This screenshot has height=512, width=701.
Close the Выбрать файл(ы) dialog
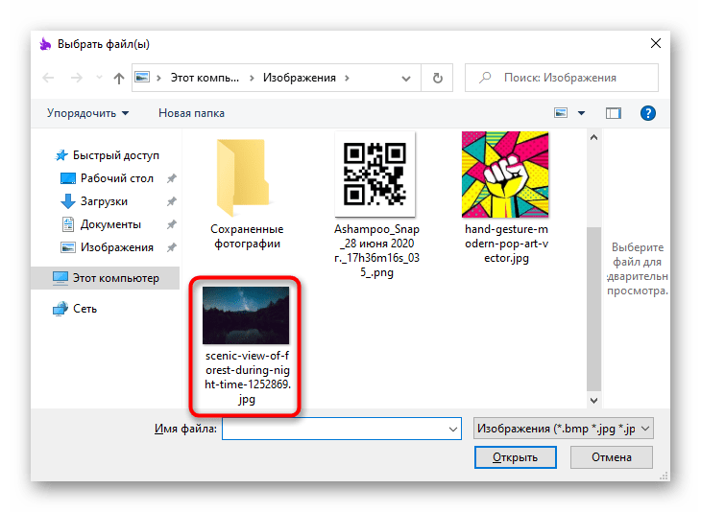pos(656,43)
